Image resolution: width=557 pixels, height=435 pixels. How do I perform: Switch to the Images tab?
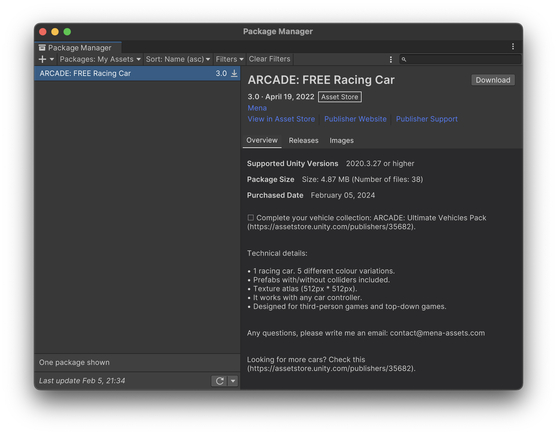coord(342,140)
